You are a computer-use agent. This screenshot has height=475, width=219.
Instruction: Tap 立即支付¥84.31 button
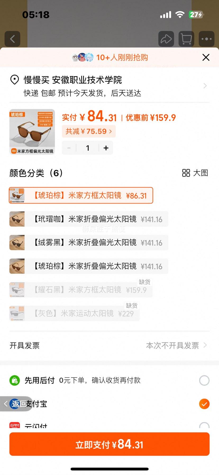click(x=109, y=444)
